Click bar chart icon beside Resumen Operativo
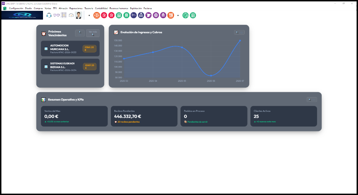Image resolution: width=358 pixels, height=195 pixels. pos(43,100)
